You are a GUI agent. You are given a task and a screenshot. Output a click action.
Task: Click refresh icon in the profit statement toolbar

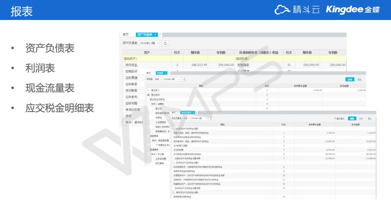(185, 79)
